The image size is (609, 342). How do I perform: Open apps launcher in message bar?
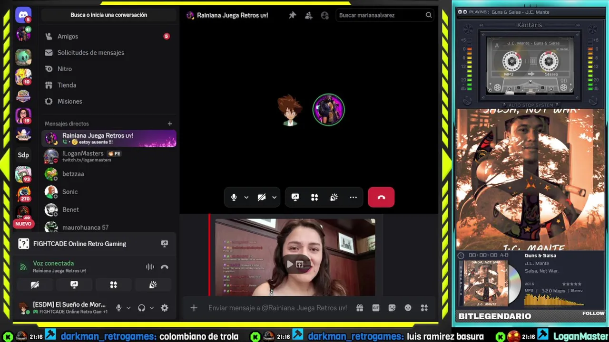pos(424,308)
